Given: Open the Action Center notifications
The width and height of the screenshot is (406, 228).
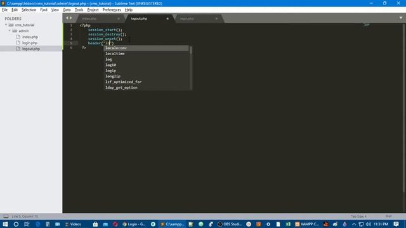Looking at the screenshot, I should (x=396, y=224).
